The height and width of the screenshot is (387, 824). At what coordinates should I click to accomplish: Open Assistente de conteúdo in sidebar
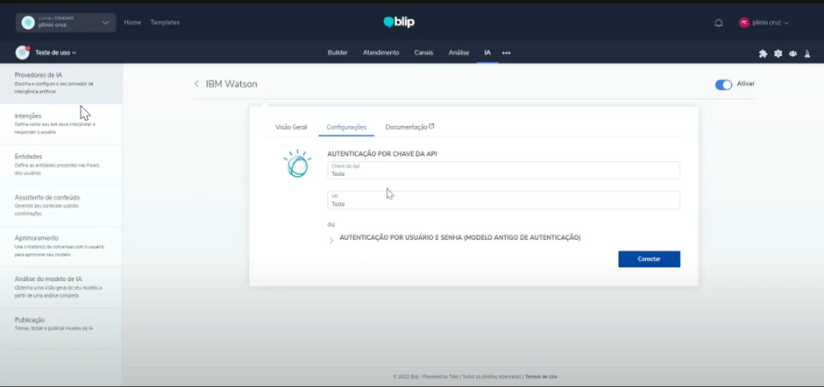pyautogui.click(x=61, y=206)
